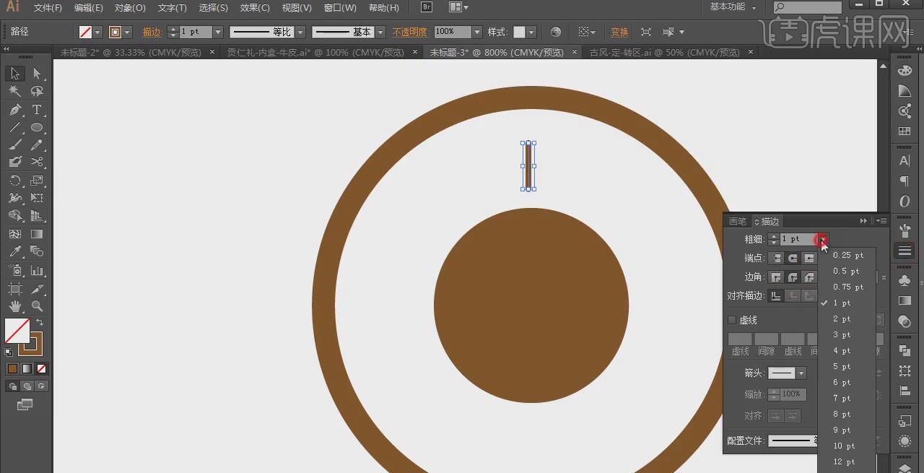The width and height of the screenshot is (924, 473).
Task: Open the 等比 width profile dropdown
Action: point(300,32)
